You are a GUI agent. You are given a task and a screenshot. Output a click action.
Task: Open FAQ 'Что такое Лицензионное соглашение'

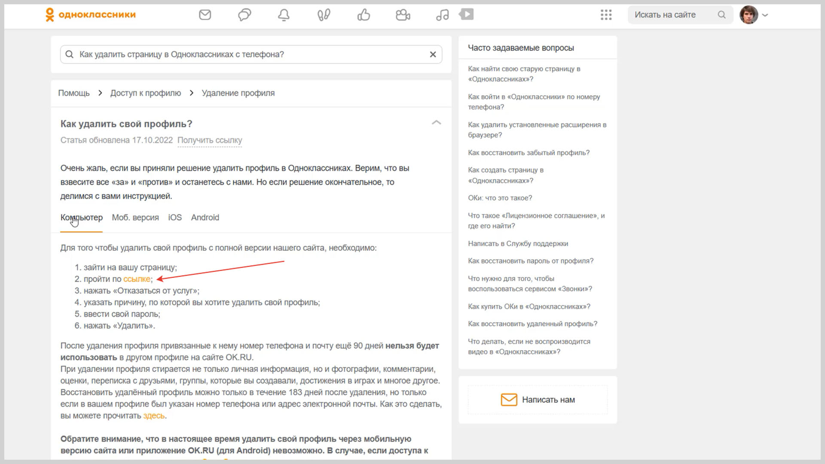tap(536, 221)
